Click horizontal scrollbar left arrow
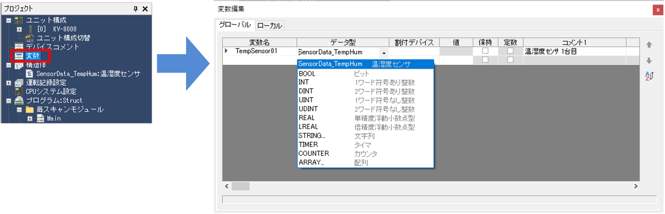Image resolution: width=665 pixels, height=214 pixels. (227, 186)
